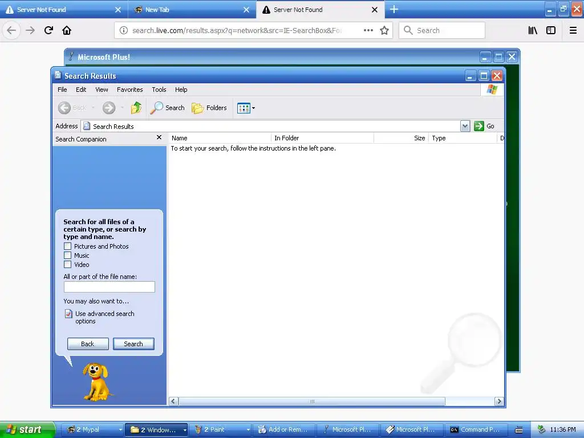
Task: Open the Help menu
Action: coord(181,90)
